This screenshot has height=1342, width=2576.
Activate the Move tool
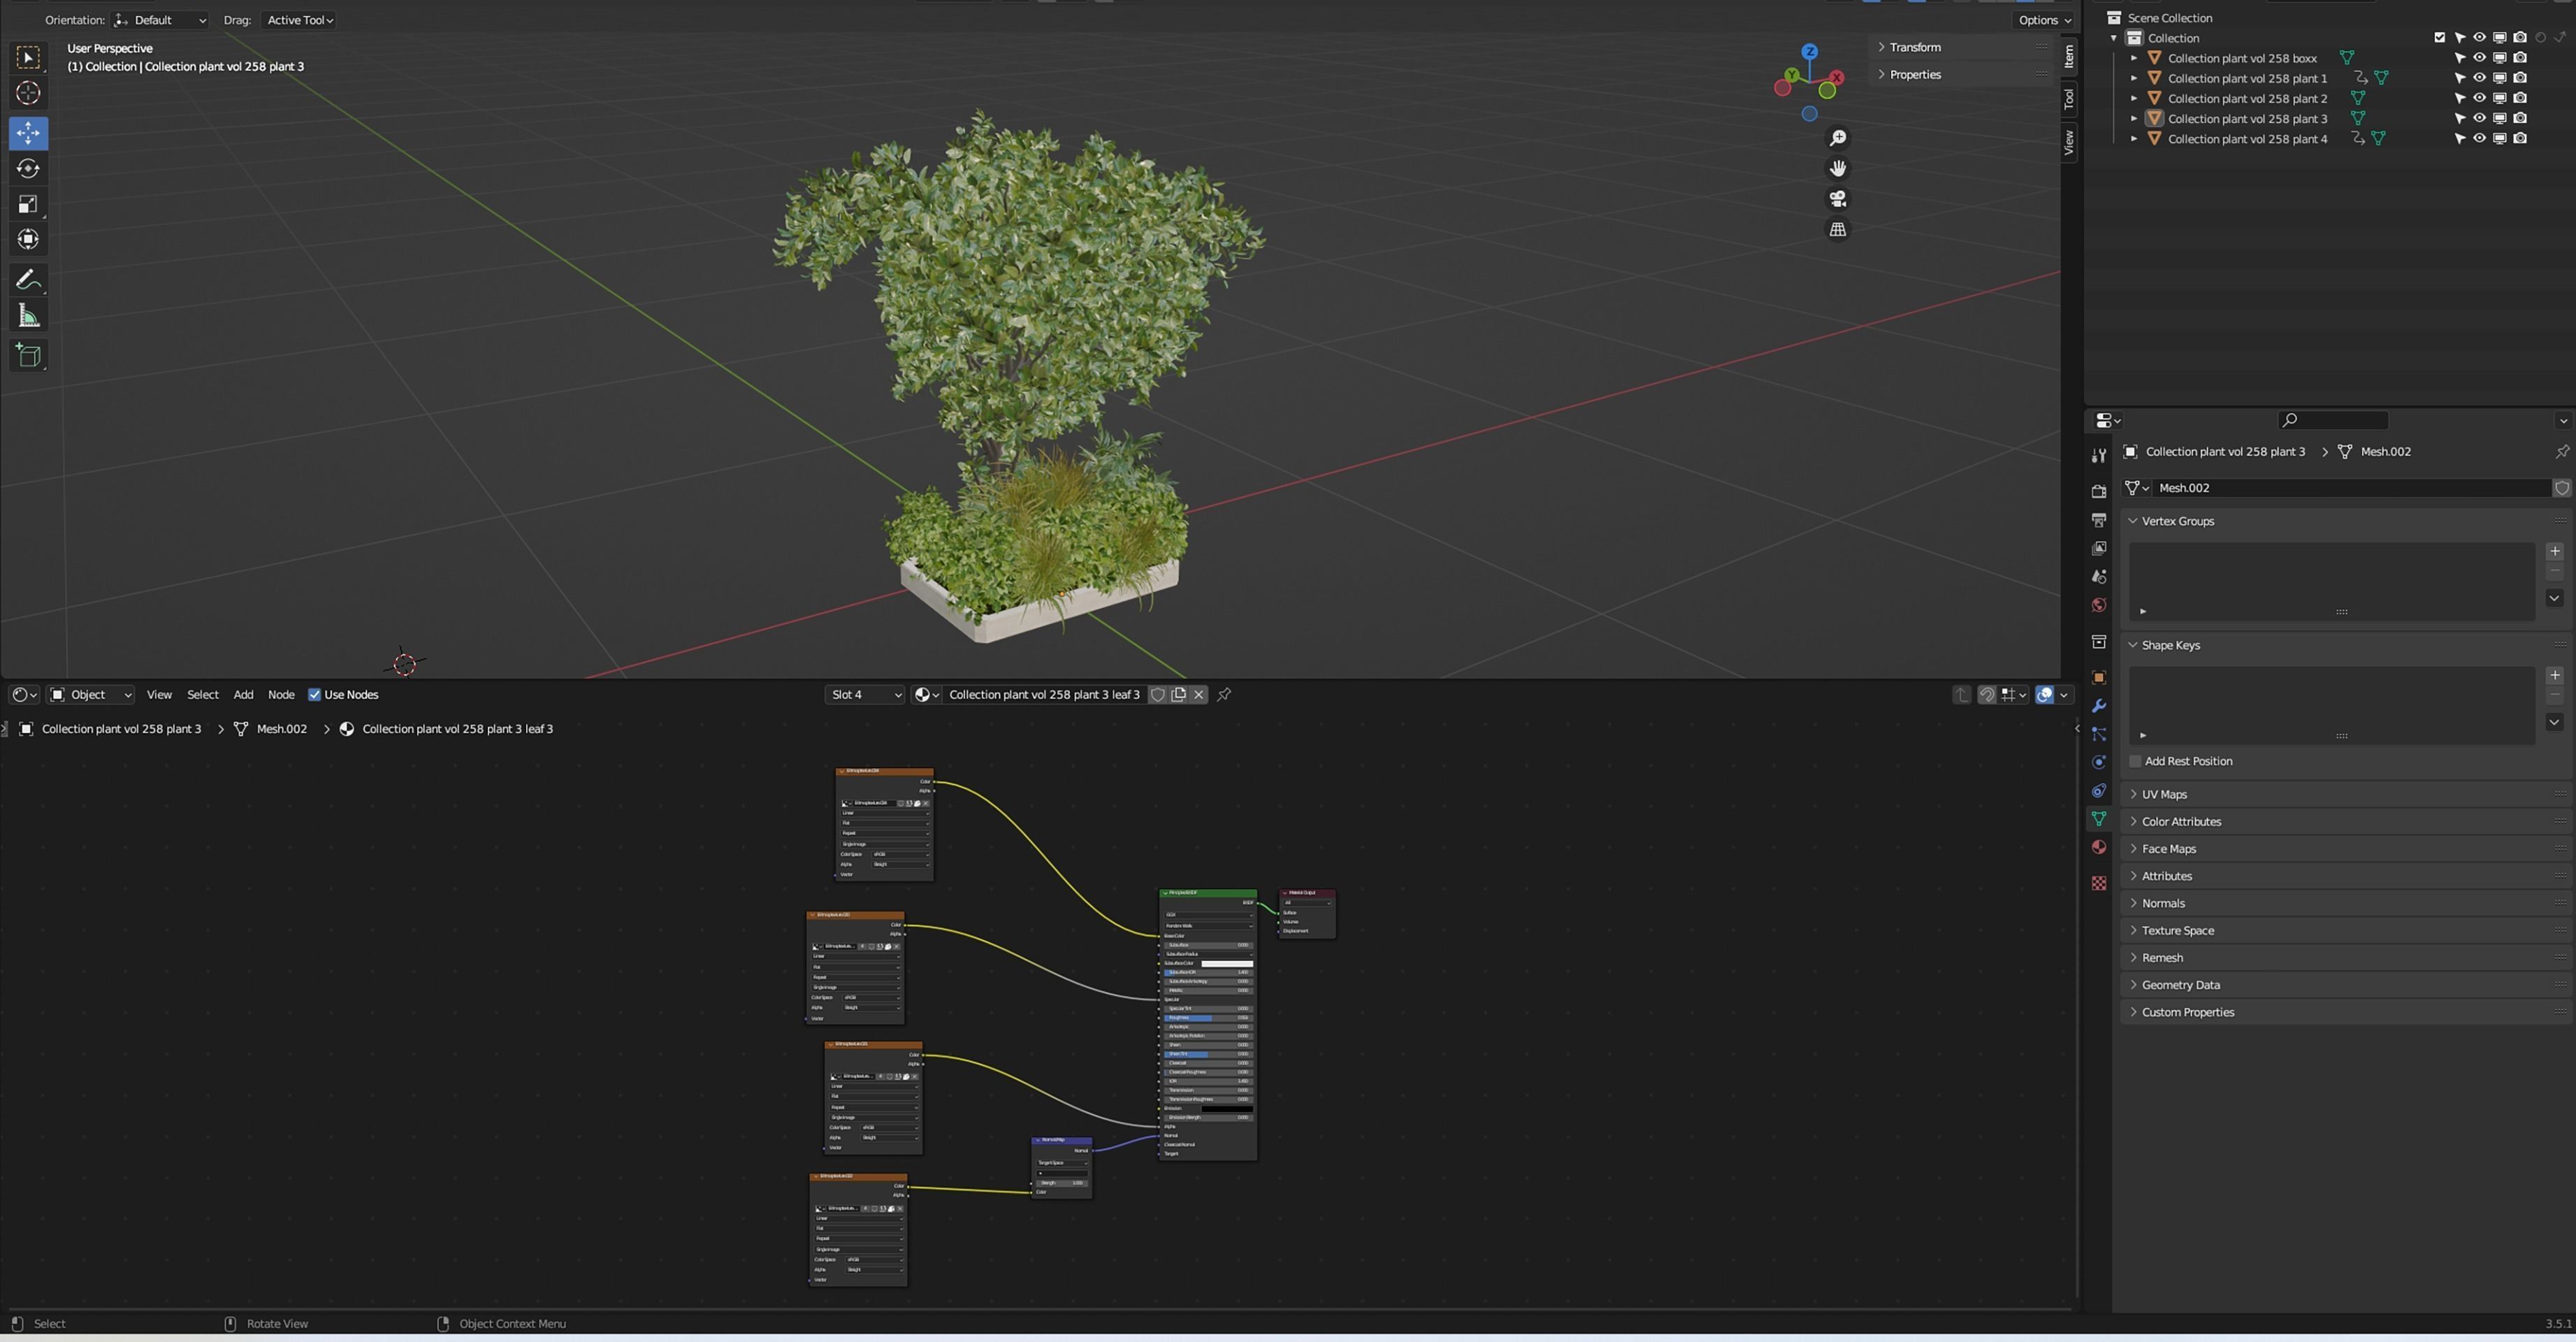[x=28, y=133]
